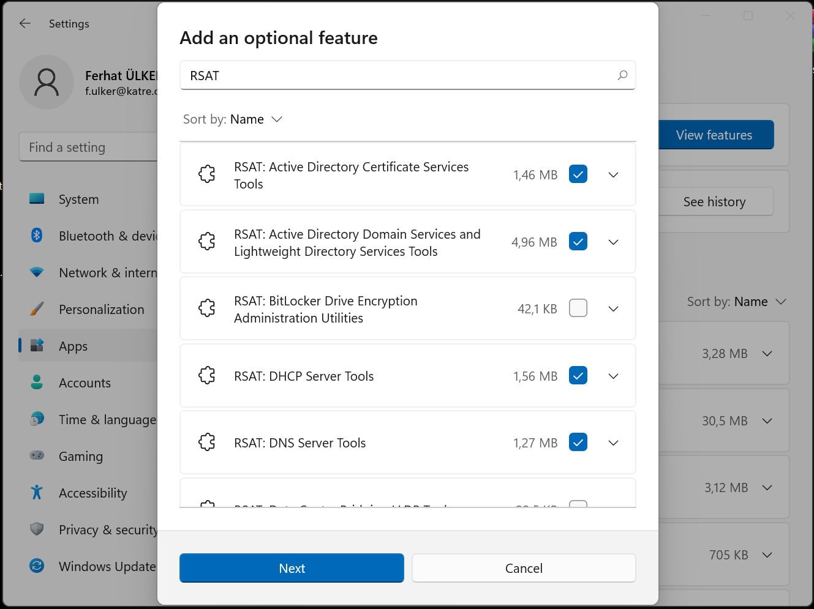
Task: Click the Accounts person icon
Action: (x=37, y=383)
